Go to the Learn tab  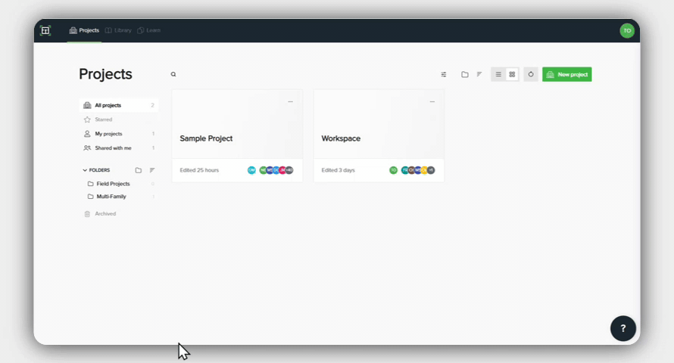tap(149, 30)
